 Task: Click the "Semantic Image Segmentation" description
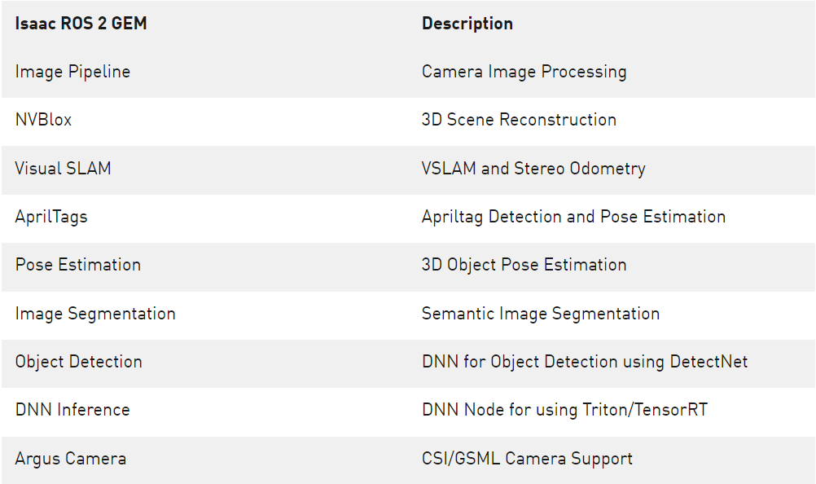[541, 314]
